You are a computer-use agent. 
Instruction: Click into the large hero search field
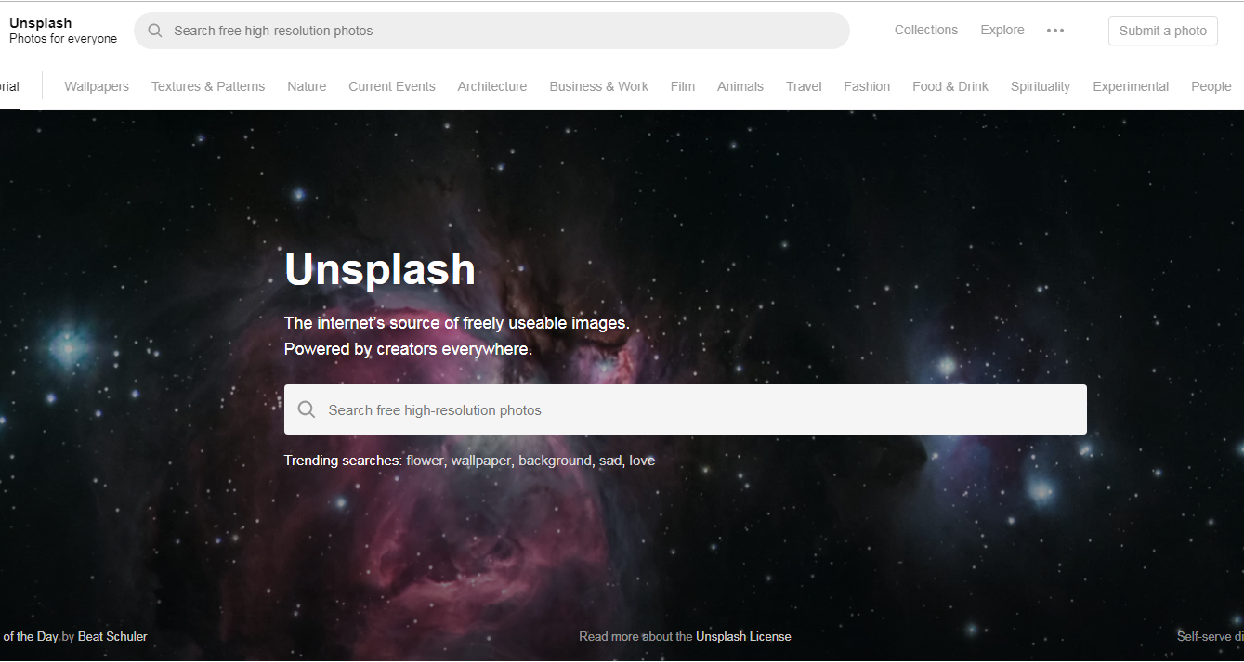(x=686, y=409)
